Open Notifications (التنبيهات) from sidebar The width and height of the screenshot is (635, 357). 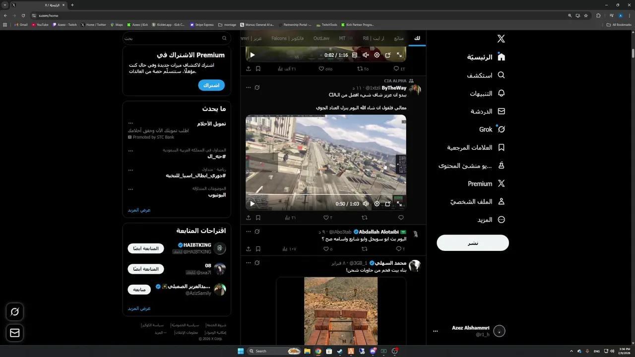(x=487, y=93)
